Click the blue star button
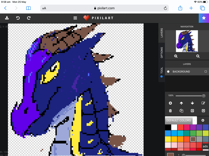This screenshot has height=156, width=209. click(204, 18)
